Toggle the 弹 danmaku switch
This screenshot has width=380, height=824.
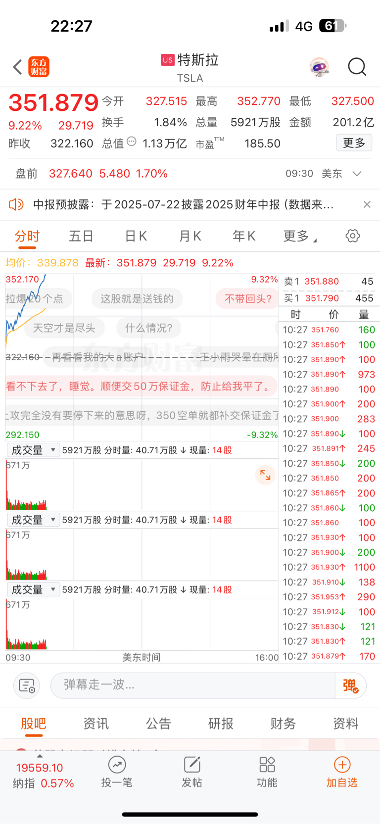coord(350,686)
